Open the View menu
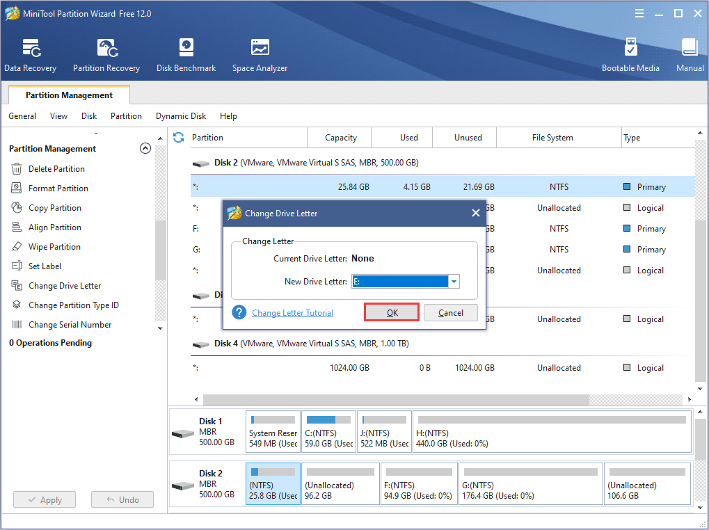Screen dimensions: 709x530 58,116
